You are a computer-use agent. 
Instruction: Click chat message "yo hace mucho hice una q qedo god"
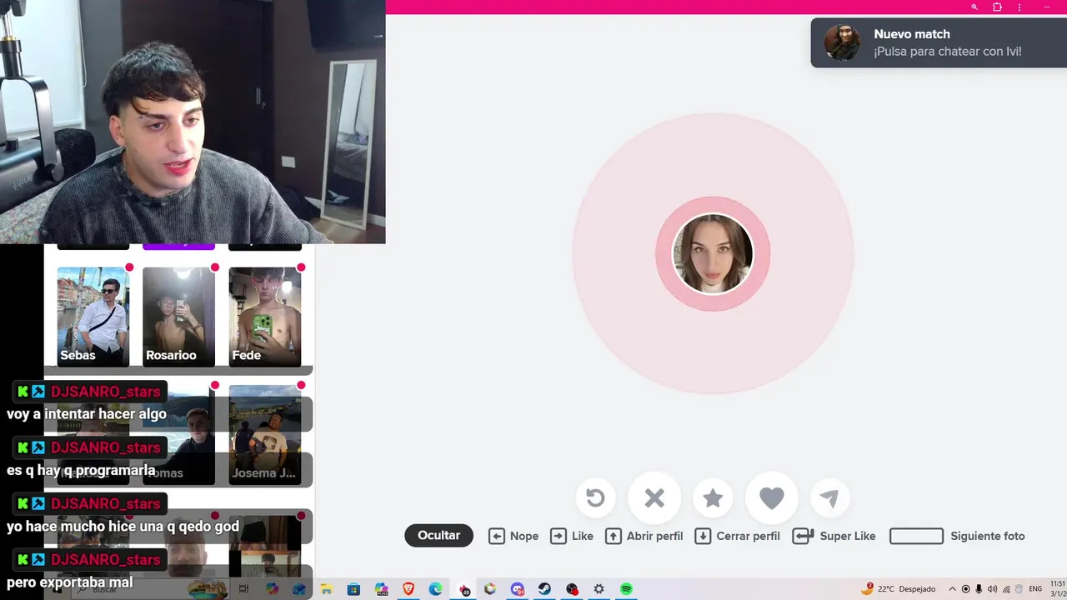click(x=123, y=526)
